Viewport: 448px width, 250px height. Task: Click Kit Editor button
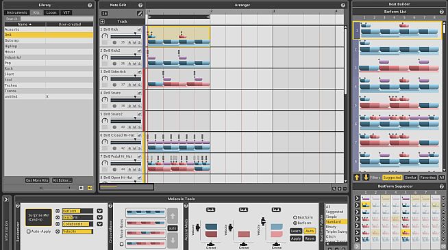(x=62, y=180)
